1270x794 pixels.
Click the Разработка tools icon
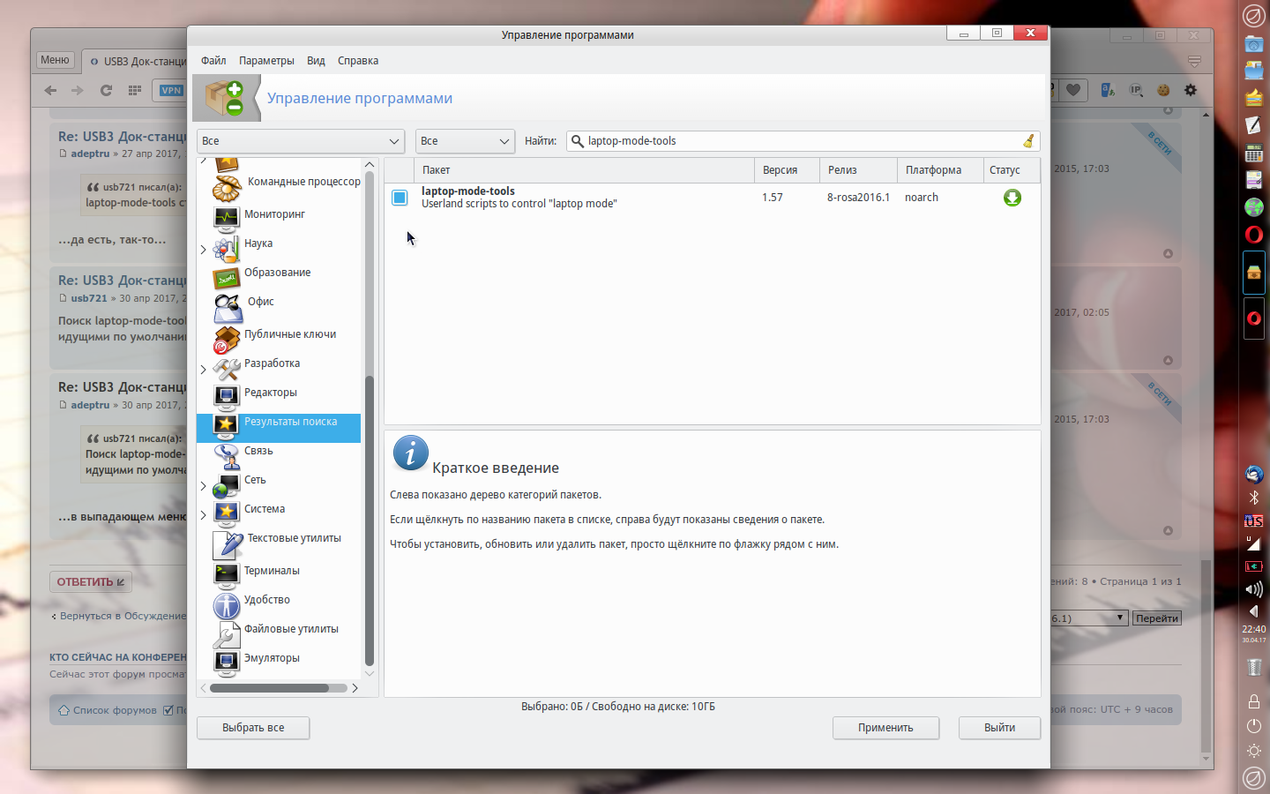[x=227, y=369]
